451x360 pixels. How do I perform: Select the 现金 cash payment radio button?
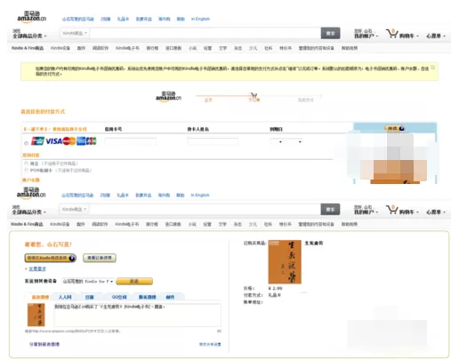(26, 164)
